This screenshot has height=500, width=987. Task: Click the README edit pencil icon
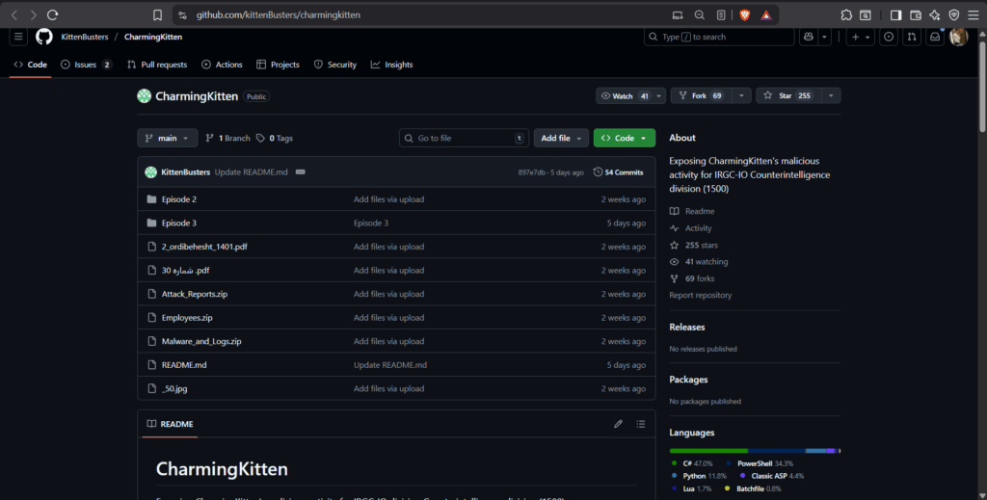[x=619, y=424]
